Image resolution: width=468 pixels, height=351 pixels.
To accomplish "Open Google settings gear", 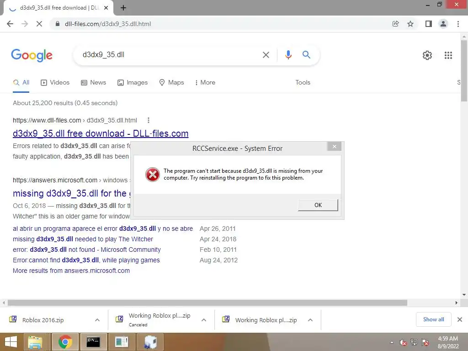I will 427,55.
